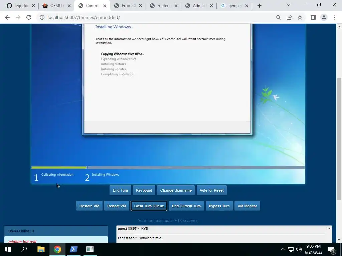Close the Control tab
This screenshot has width=342, height=256.
105,6
